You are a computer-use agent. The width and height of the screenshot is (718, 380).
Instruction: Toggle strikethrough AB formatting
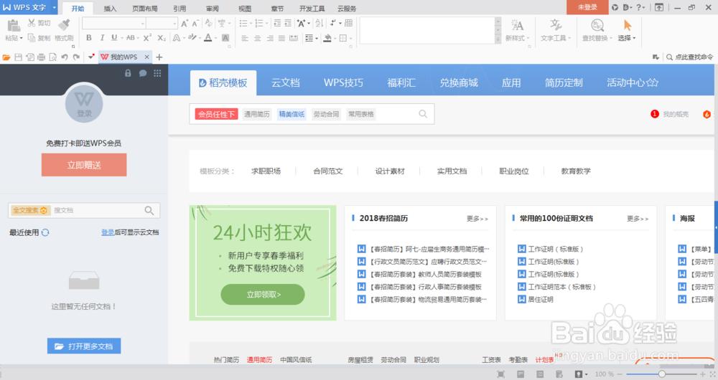click(x=130, y=38)
